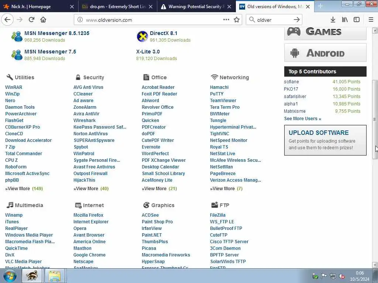Switch to the Nick Jr. Homepage tab

[x=39, y=7]
